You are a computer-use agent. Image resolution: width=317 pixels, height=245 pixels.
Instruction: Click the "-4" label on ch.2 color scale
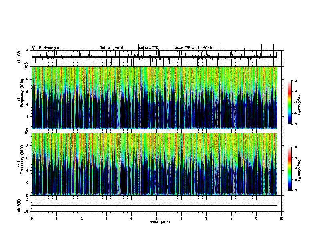click(295, 158)
